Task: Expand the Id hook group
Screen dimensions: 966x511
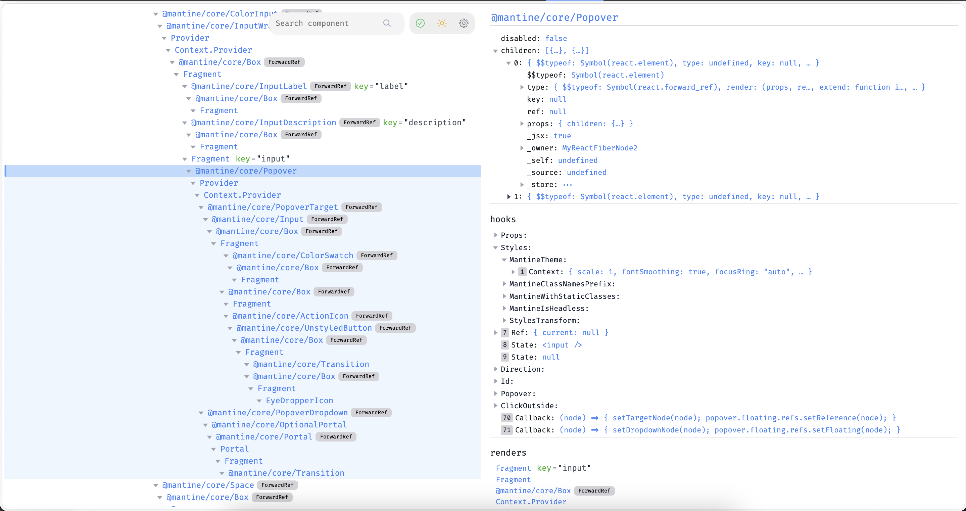Action: coord(495,381)
